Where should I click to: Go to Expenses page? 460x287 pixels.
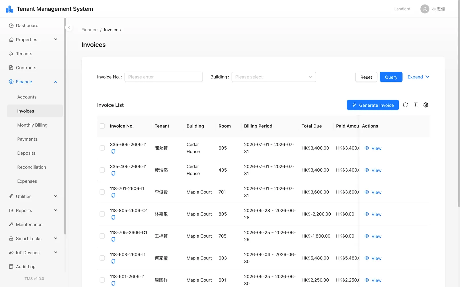tap(35, 181)
